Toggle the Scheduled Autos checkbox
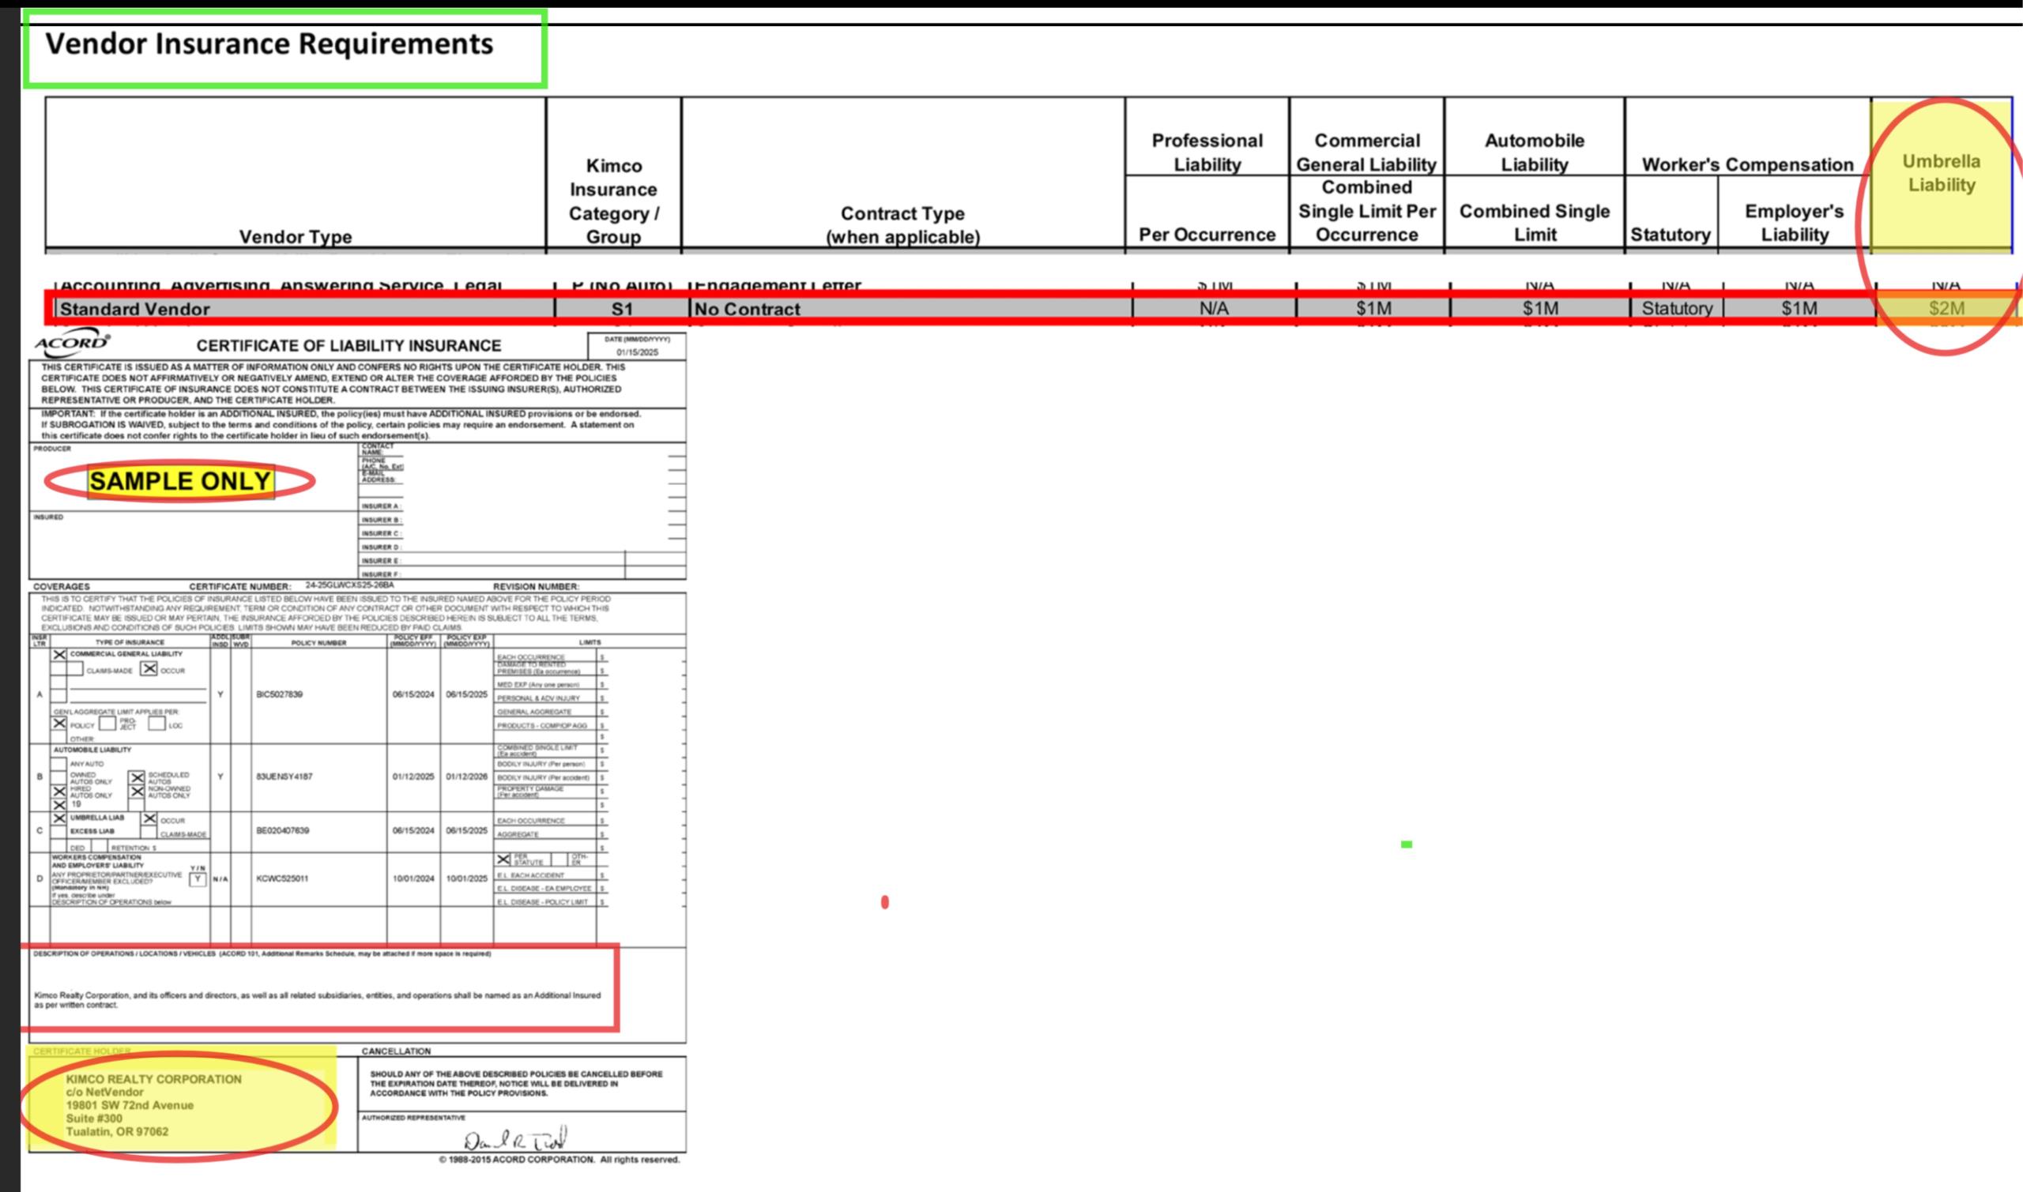Viewport: 2023px width, 1192px height. point(138,777)
